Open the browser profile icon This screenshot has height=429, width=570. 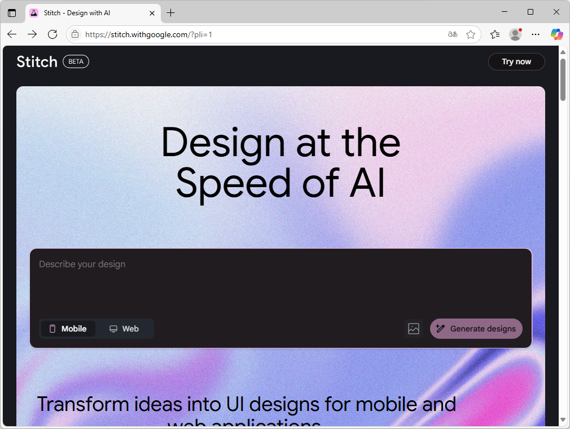click(x=515, y=34)
